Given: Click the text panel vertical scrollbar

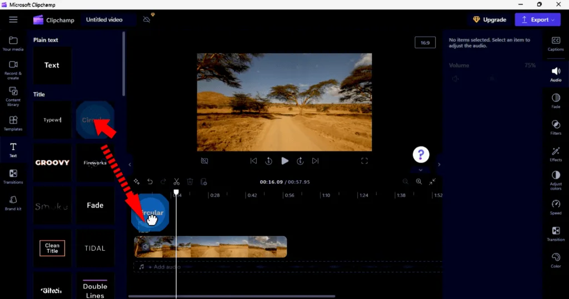Looking at the screenshot, I should click(x=124, y=64).
